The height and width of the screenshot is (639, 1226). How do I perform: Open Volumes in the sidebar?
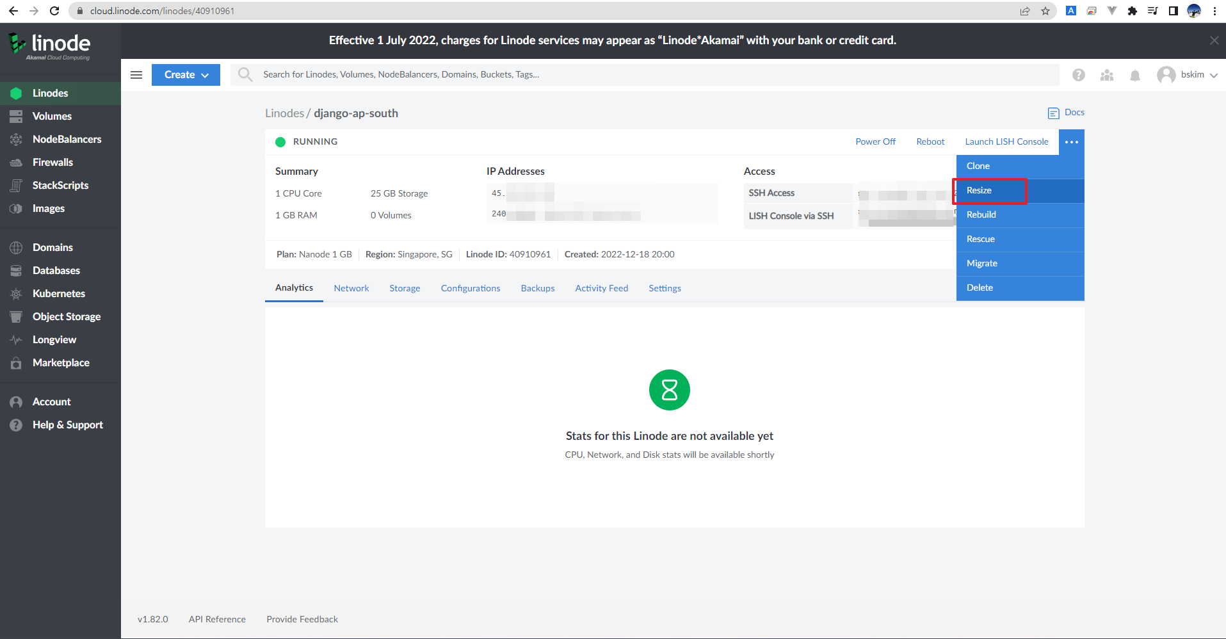pos(60,116)
